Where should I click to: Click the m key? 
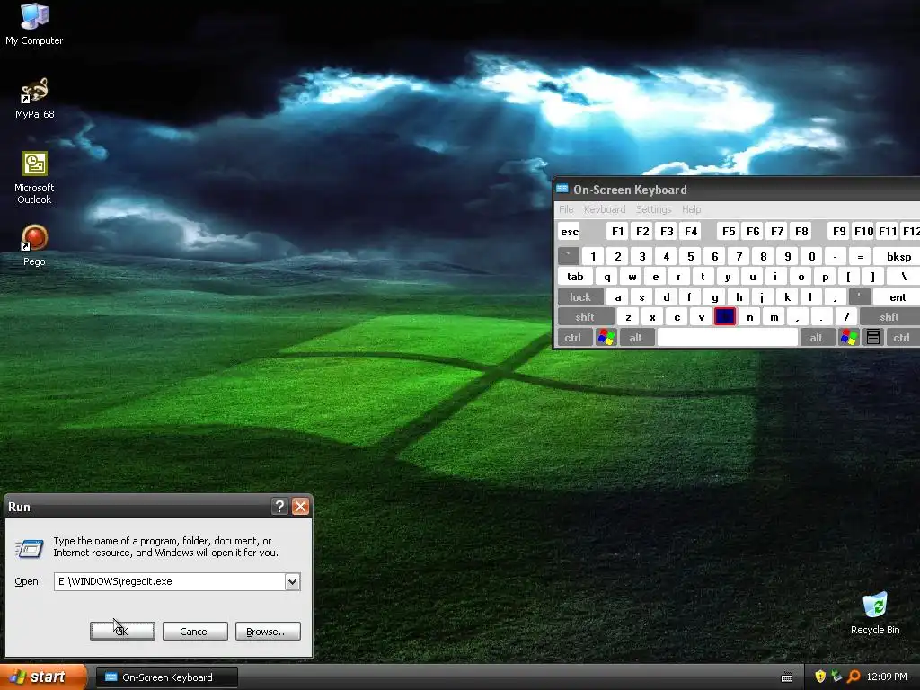pos(774,317)
